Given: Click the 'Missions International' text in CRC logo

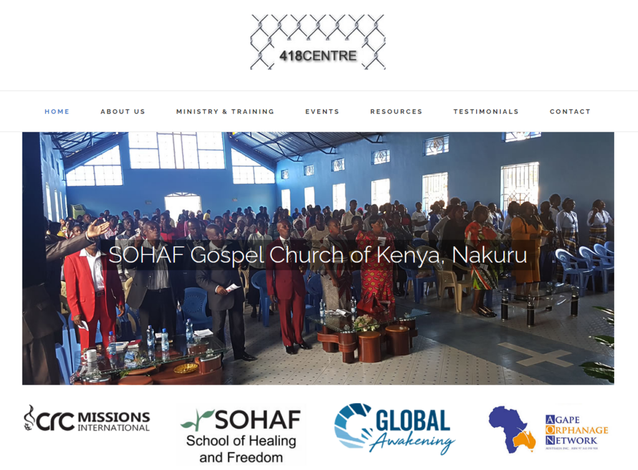Looking at the screenshot, I should point(113,421).
